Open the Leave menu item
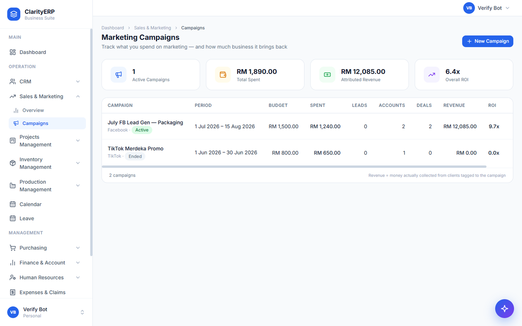The width and height of the screenshot is (522, 326). point(47,218)
